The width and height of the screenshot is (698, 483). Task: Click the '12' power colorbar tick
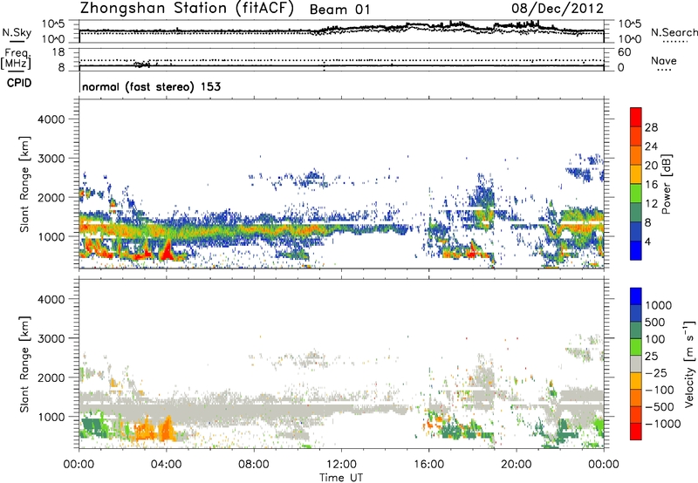click(651, 204)
